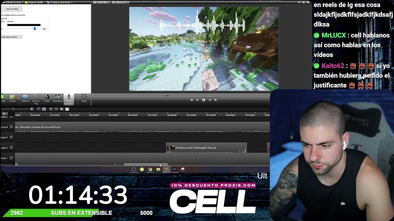Jump to next clip in preview
Screen dimensions: 394x221
coord(215,100)
